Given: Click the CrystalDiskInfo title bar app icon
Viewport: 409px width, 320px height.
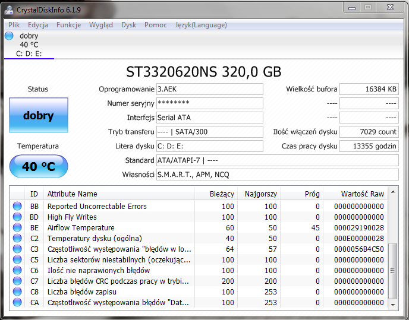Looking at the screenshot, I should coord(10,9).
